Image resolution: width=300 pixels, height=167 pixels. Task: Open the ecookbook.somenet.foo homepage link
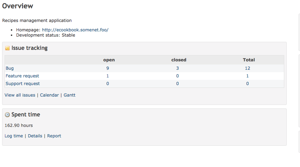tap(75, 30)
